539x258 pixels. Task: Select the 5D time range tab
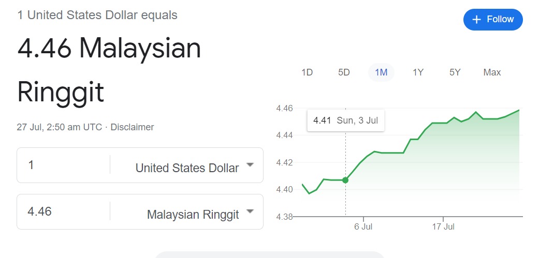click(344, 72)
